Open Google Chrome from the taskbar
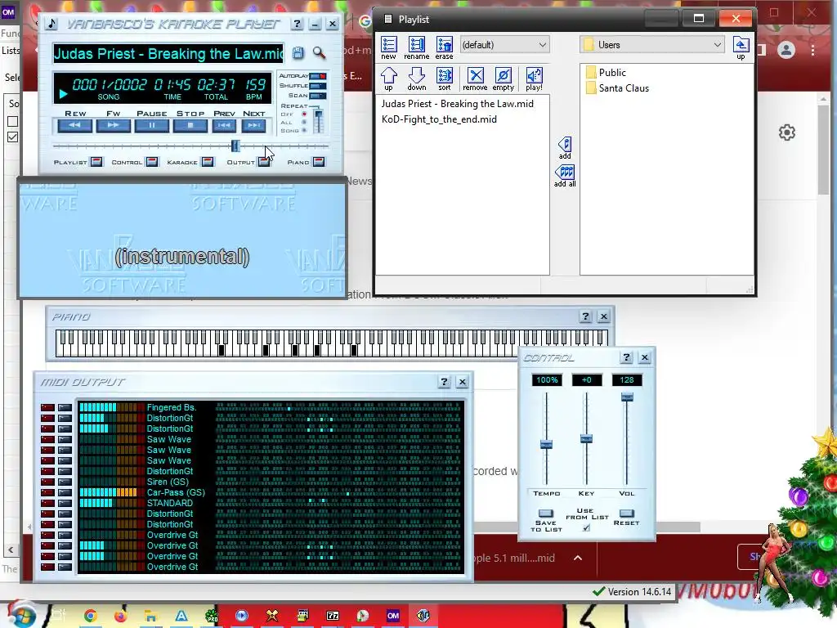 pos(90,617)
